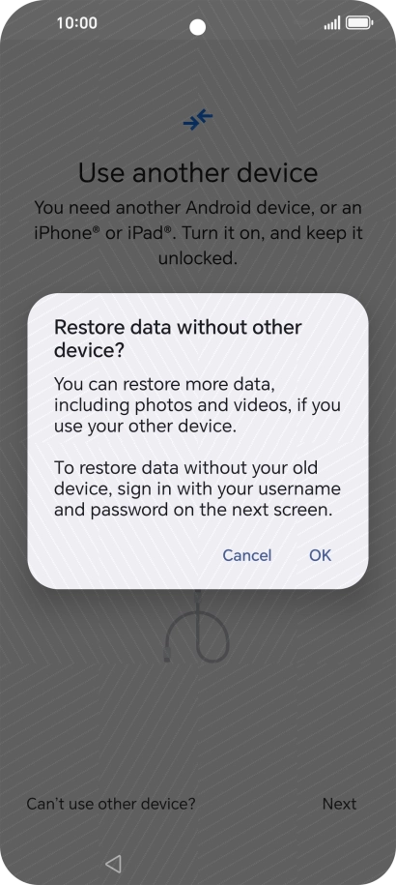Tap the dimmed Next button
This screenshot has width=396, height=885.
[x=339, y=804]
